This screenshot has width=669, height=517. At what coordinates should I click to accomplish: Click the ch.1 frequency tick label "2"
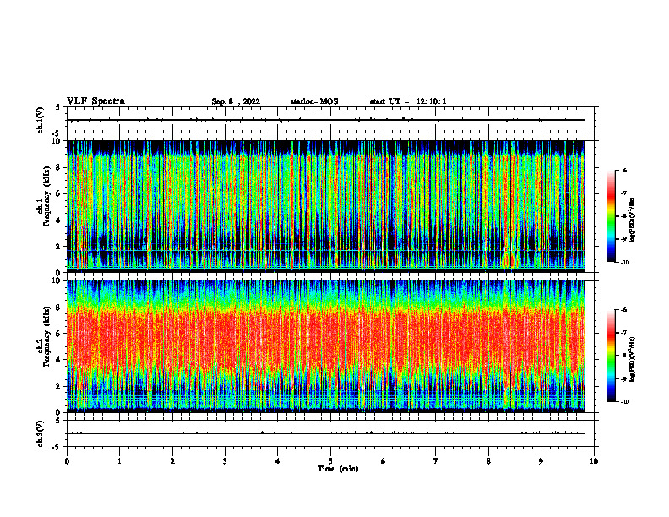(x=59, y=247)
